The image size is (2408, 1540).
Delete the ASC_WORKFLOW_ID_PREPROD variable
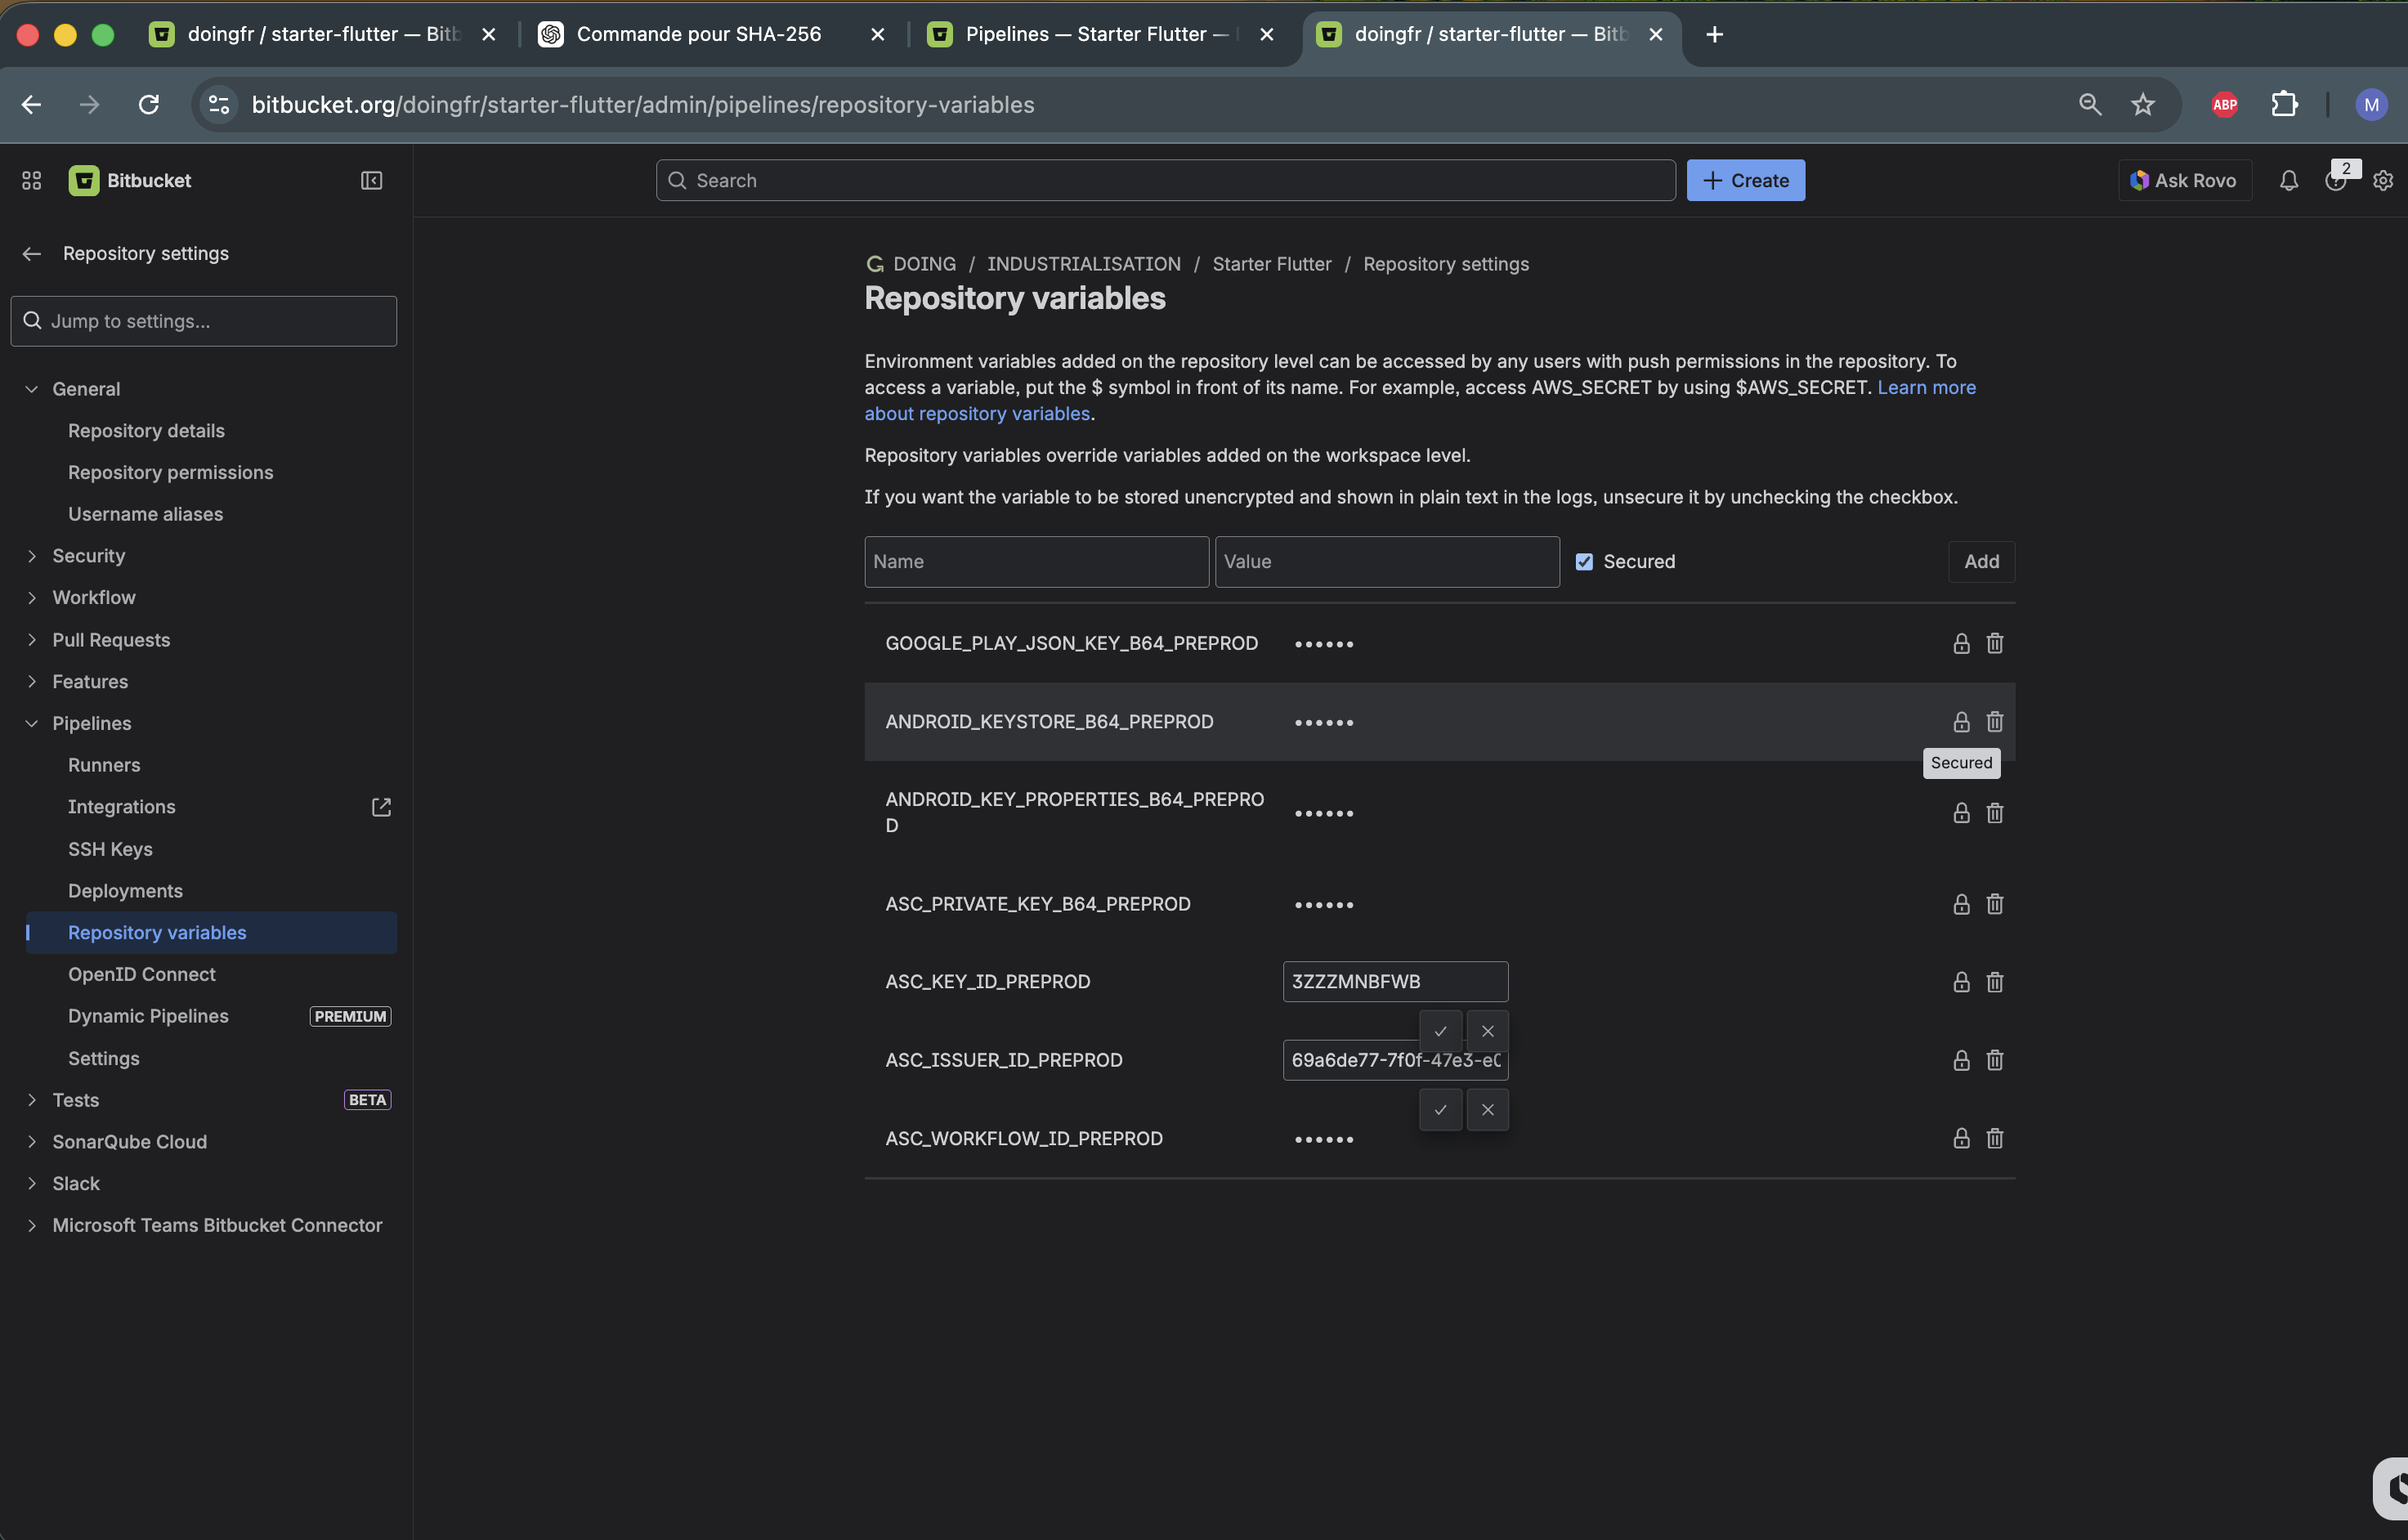[1995, 1138]
